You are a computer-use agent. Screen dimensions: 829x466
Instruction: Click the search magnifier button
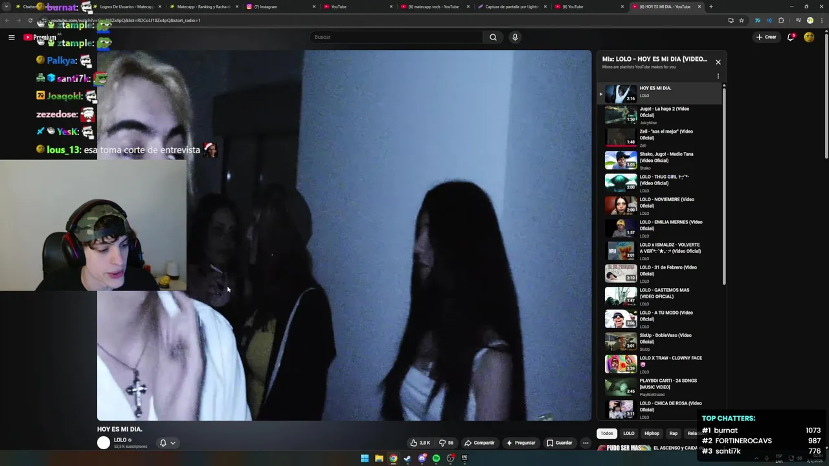(x=493, y=37)
